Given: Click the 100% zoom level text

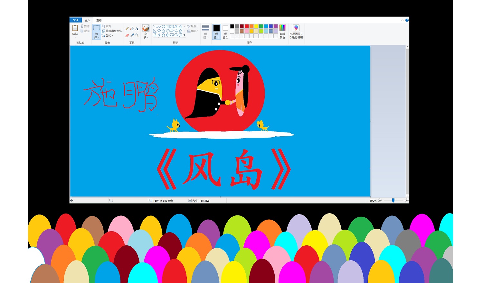Looking at the screenshot, I should [x=373, y=201].
